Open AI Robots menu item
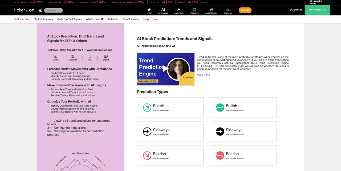The height and width of the screenshot is (171, 341). 113,19
